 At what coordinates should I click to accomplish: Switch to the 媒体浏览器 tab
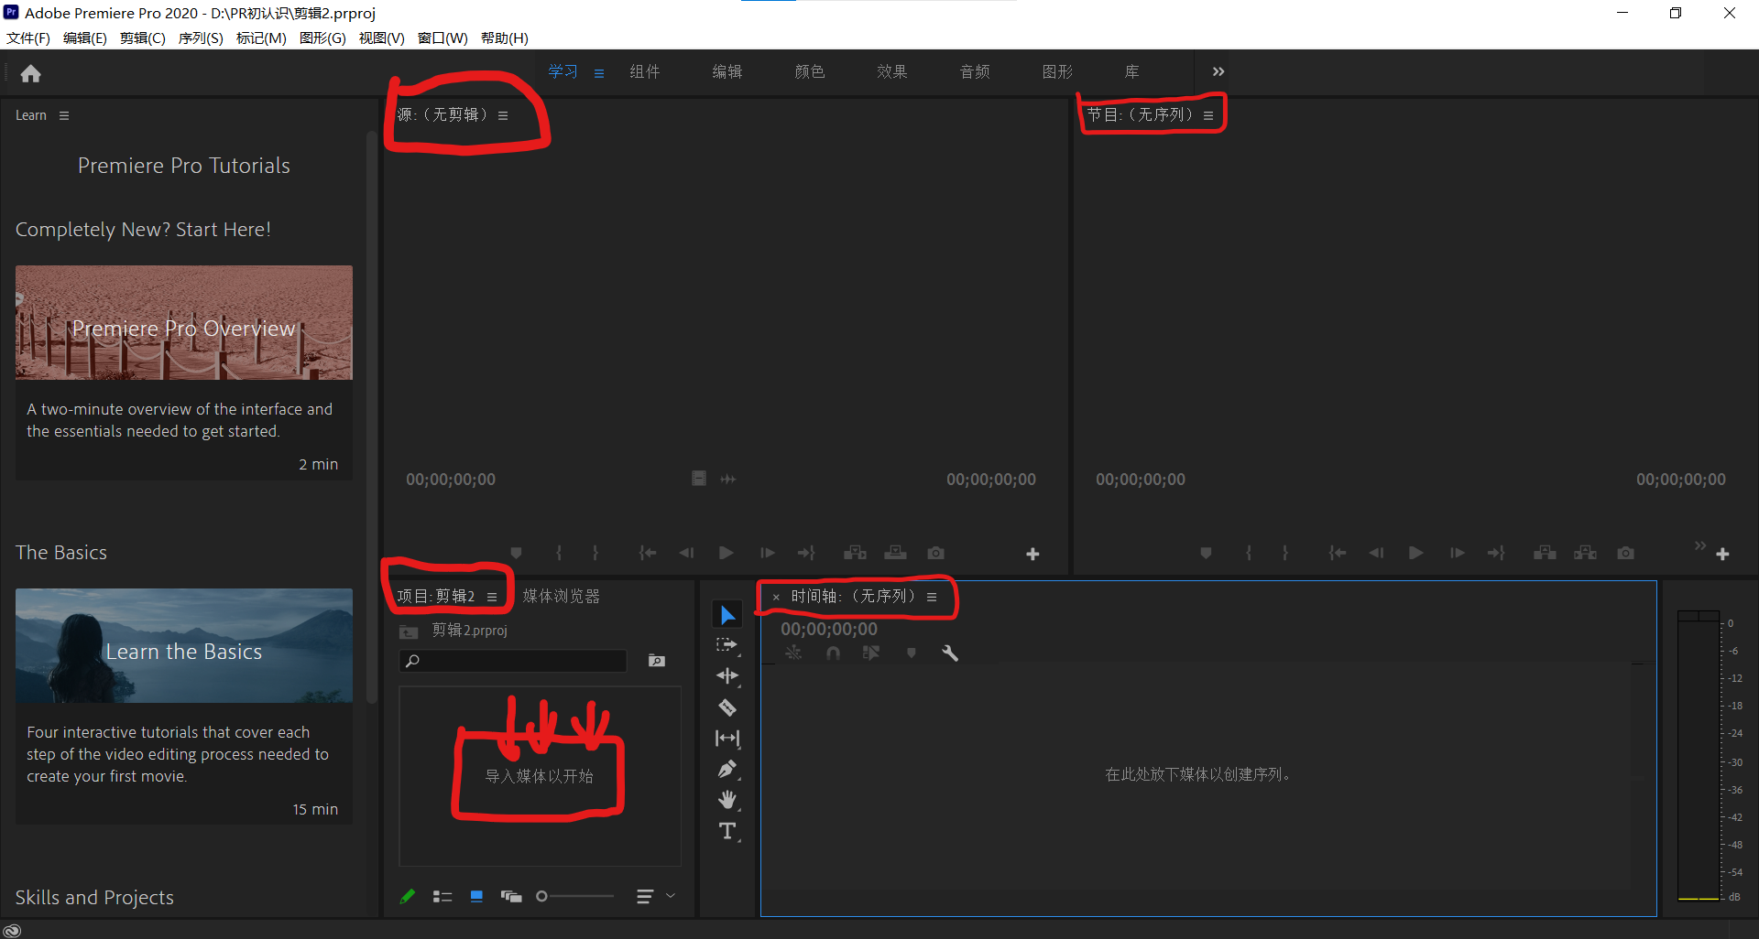click(x=561, y=597)
